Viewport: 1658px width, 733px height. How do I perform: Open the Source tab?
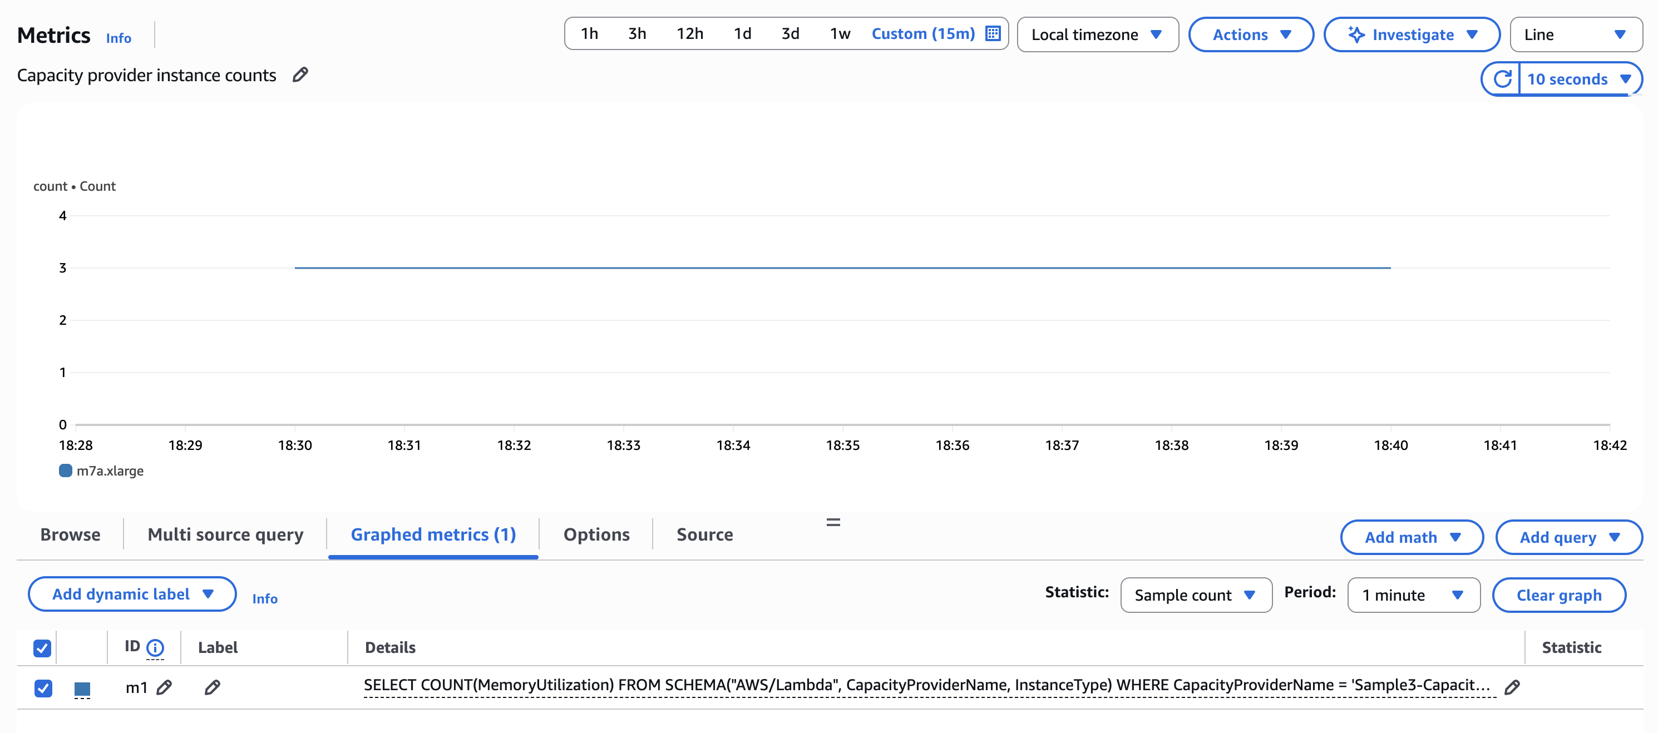(x=704, y=534)
